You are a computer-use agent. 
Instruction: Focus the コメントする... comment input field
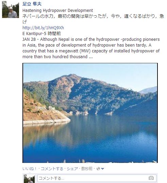[97, 178]
